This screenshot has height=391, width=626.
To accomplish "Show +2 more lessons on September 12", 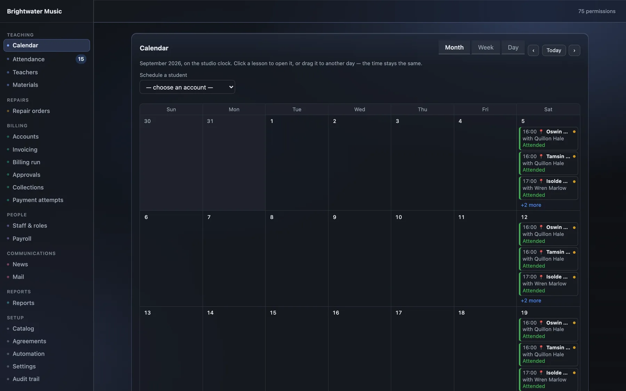I will 531,301.
